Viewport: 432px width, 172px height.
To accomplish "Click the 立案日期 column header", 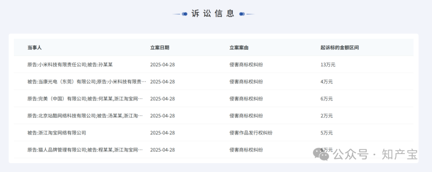I will 160,47.
